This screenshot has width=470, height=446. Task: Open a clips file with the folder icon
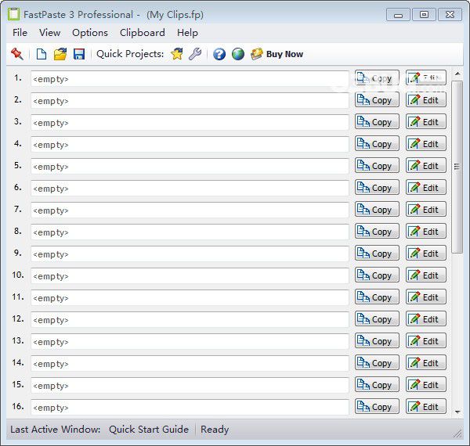[60, 54]
